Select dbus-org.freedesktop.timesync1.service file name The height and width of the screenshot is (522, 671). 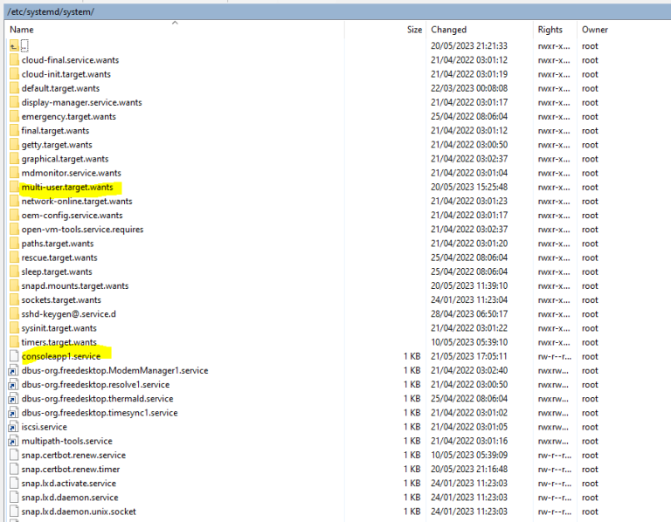pyautogui.click(x=99, y=413)
